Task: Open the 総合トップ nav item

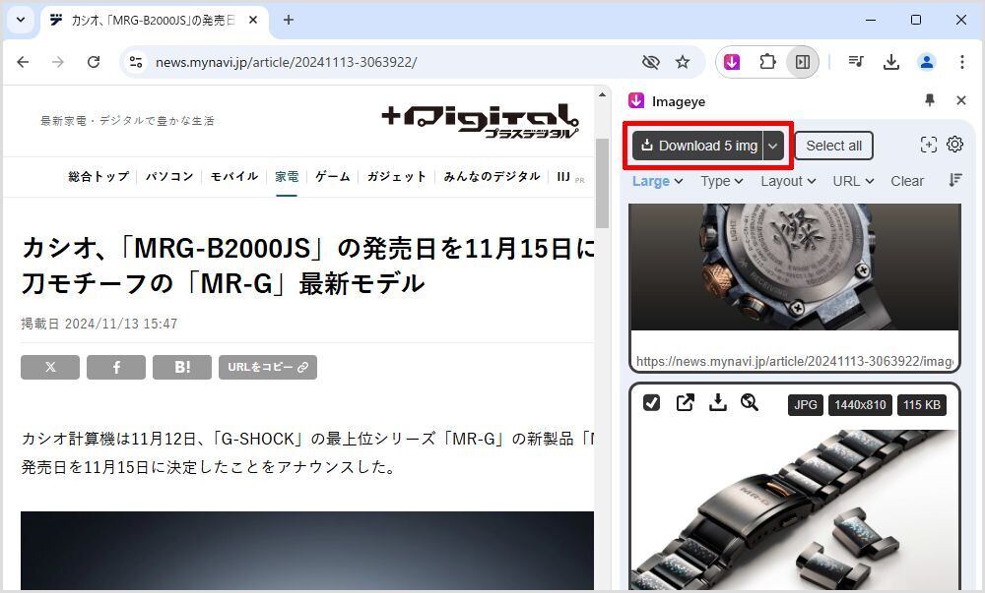Action: tap(98, 177)
